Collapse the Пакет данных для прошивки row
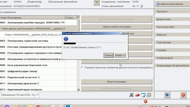The image size is (190, 107). coord(0,29)
